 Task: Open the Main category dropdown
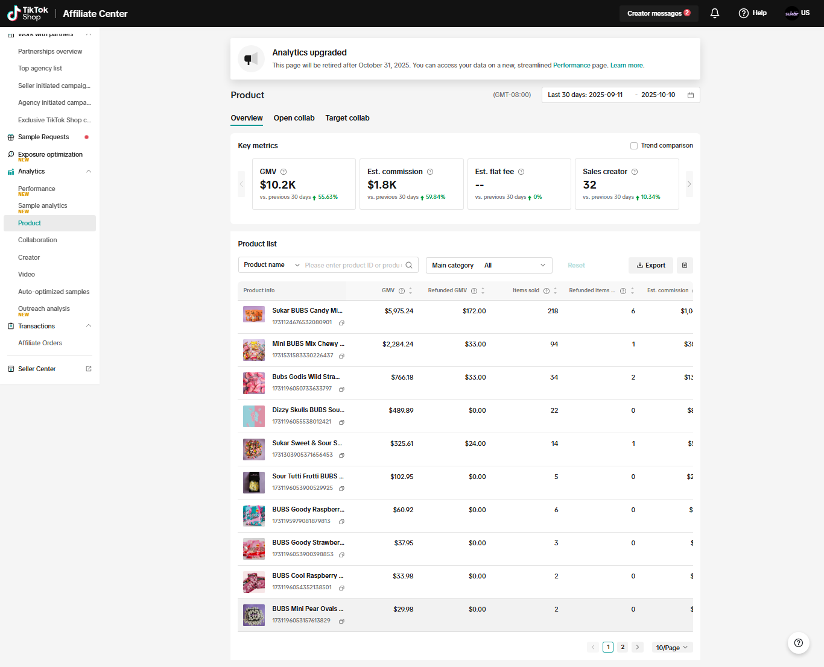tap(489, 265)
